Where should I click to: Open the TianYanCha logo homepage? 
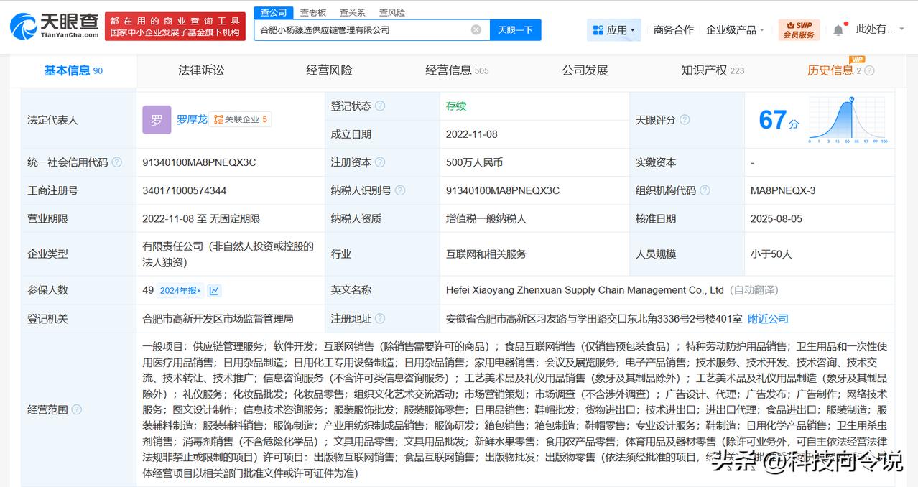pos(55,26)
